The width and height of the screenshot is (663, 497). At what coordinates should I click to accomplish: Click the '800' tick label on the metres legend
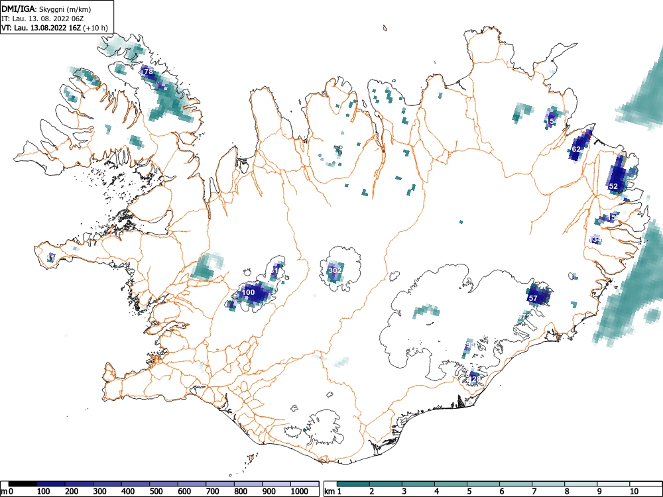(241, 491)
